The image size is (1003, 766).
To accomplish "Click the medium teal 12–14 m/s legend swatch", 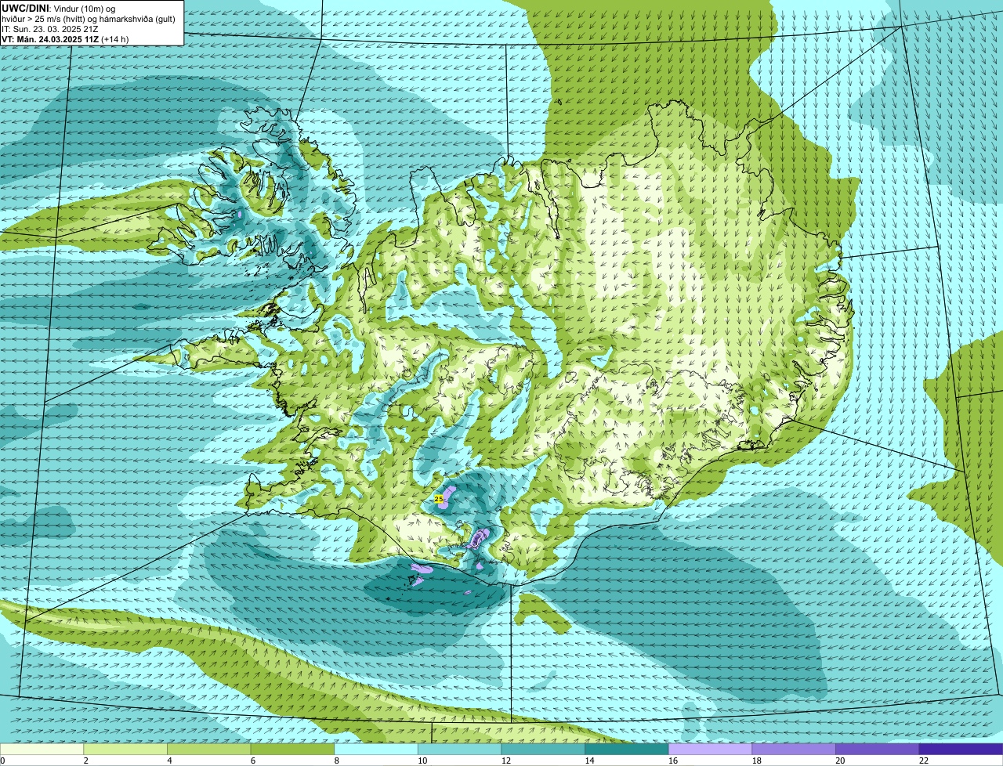I will 543,749.
